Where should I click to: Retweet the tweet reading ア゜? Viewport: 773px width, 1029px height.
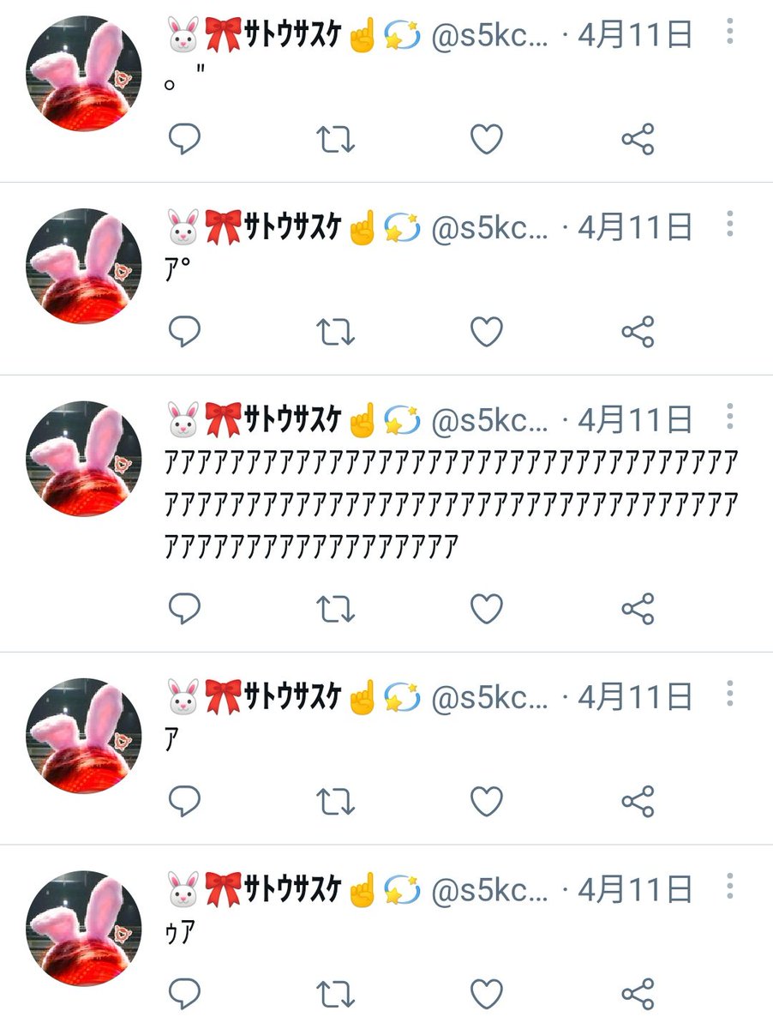(x=336, y=331)
